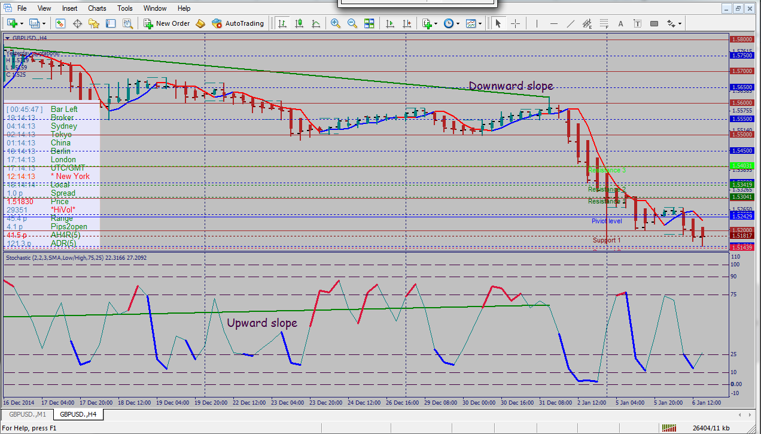Click the 1.54131 green price label
Image resolution: width=761 pixels, height=434 pixels.
pos(741,165)
